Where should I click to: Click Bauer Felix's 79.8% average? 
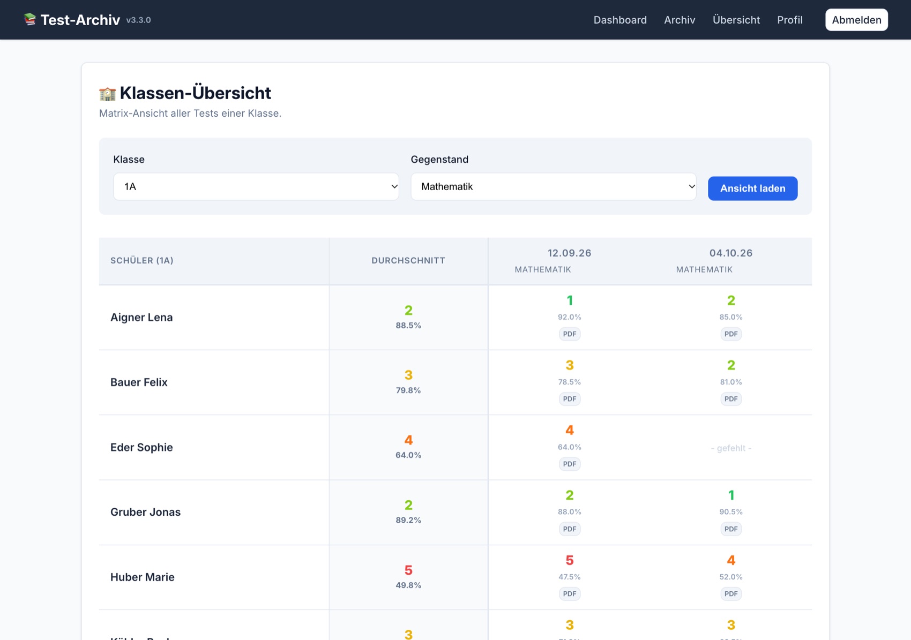coord(408,390)
